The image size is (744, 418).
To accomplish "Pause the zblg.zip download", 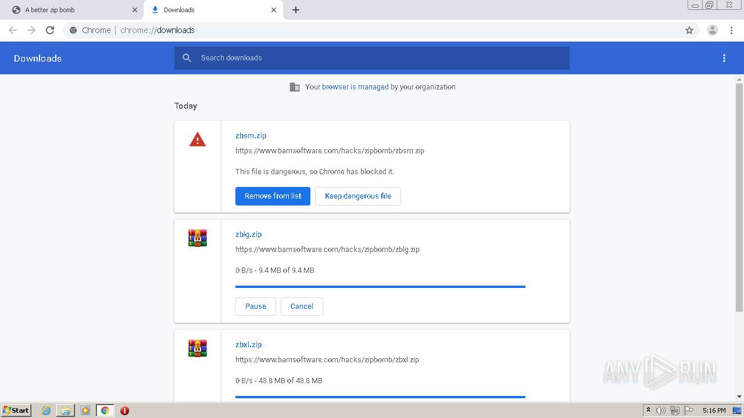I will point(255,307).
